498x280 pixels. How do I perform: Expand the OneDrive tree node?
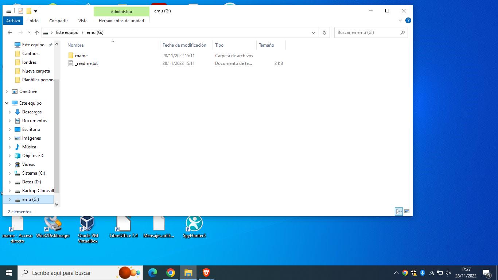click(x=7, y=92)
